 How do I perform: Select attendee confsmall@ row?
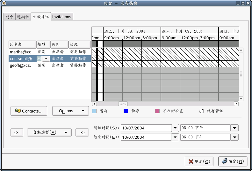coord(50,59)
